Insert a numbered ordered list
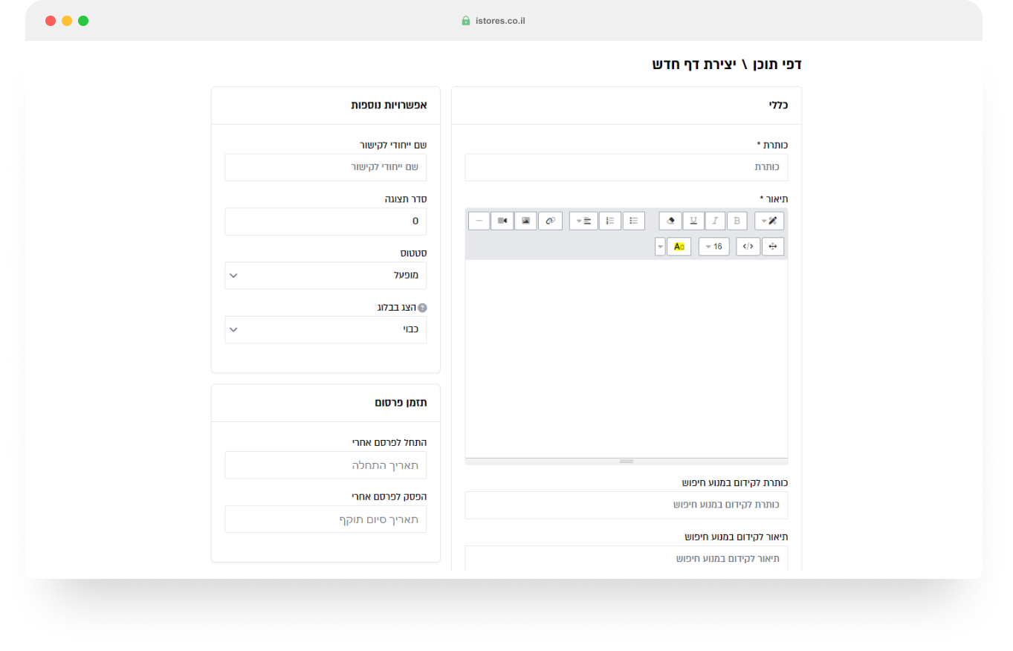 610,221
